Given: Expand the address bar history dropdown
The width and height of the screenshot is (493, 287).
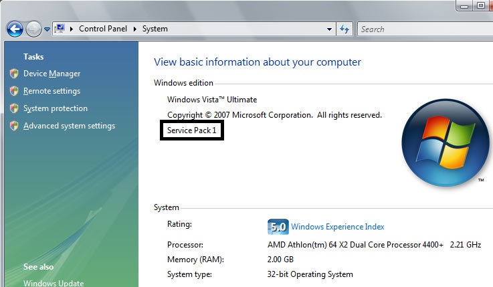Looking at the screenshot, I should 329,29.
